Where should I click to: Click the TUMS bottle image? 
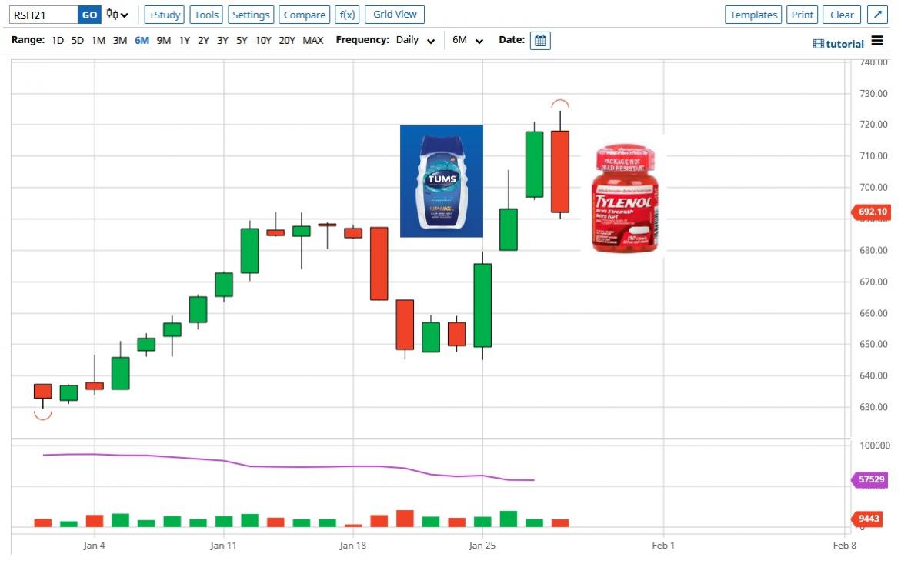[x=441, y=181]
